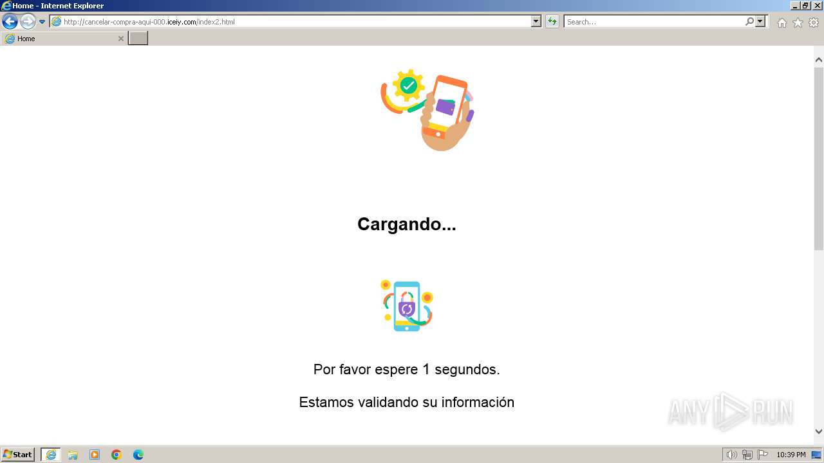Click the 10:39 PM clock
The width and height of the screenshot is (824, 463).
click(791, 455)
